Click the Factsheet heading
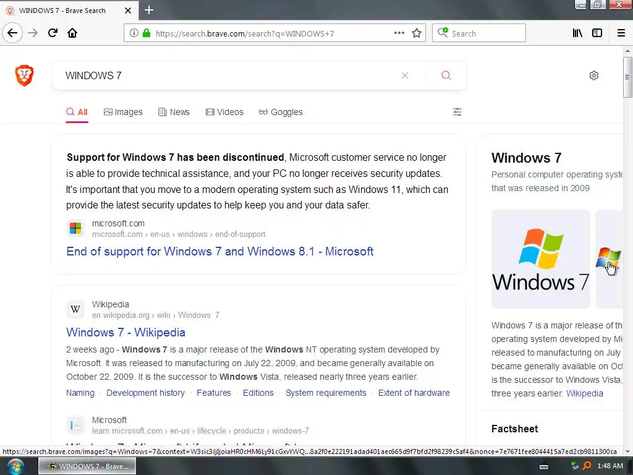This screenshot has height=475, width=633. (514, 429)
